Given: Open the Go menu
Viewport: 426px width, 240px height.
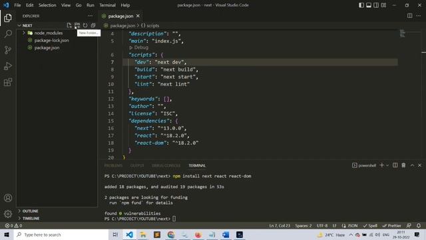Looking at the screenshot, I should (x=79, y=5).
